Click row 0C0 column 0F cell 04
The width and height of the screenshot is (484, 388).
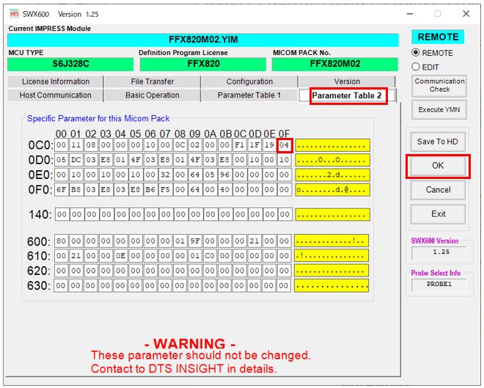285,144
